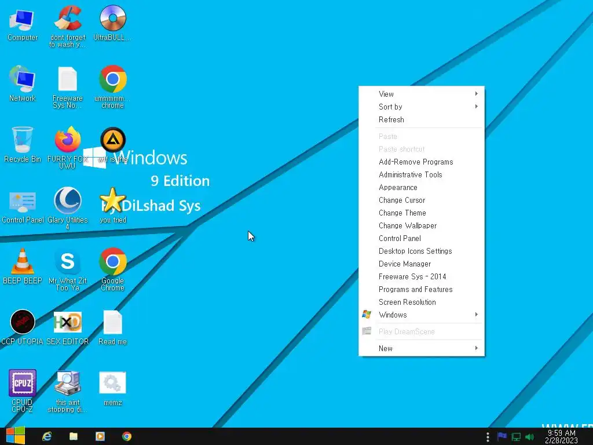
Task: Select the 'wtf is this' AIMP icon
Action: pos(113,144)
